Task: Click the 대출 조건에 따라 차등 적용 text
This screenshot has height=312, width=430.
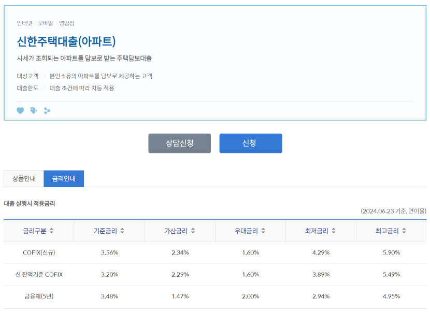Action: point(82,88)
